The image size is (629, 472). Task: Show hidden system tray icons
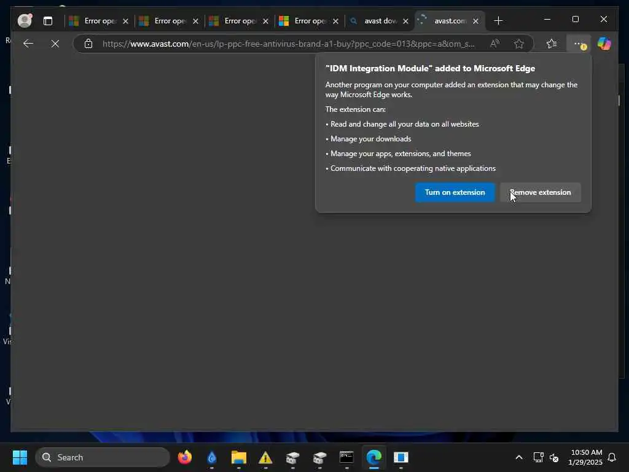(x=518, y=457)
